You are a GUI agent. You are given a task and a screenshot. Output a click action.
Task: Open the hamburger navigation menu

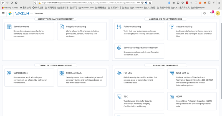point(3,13)
